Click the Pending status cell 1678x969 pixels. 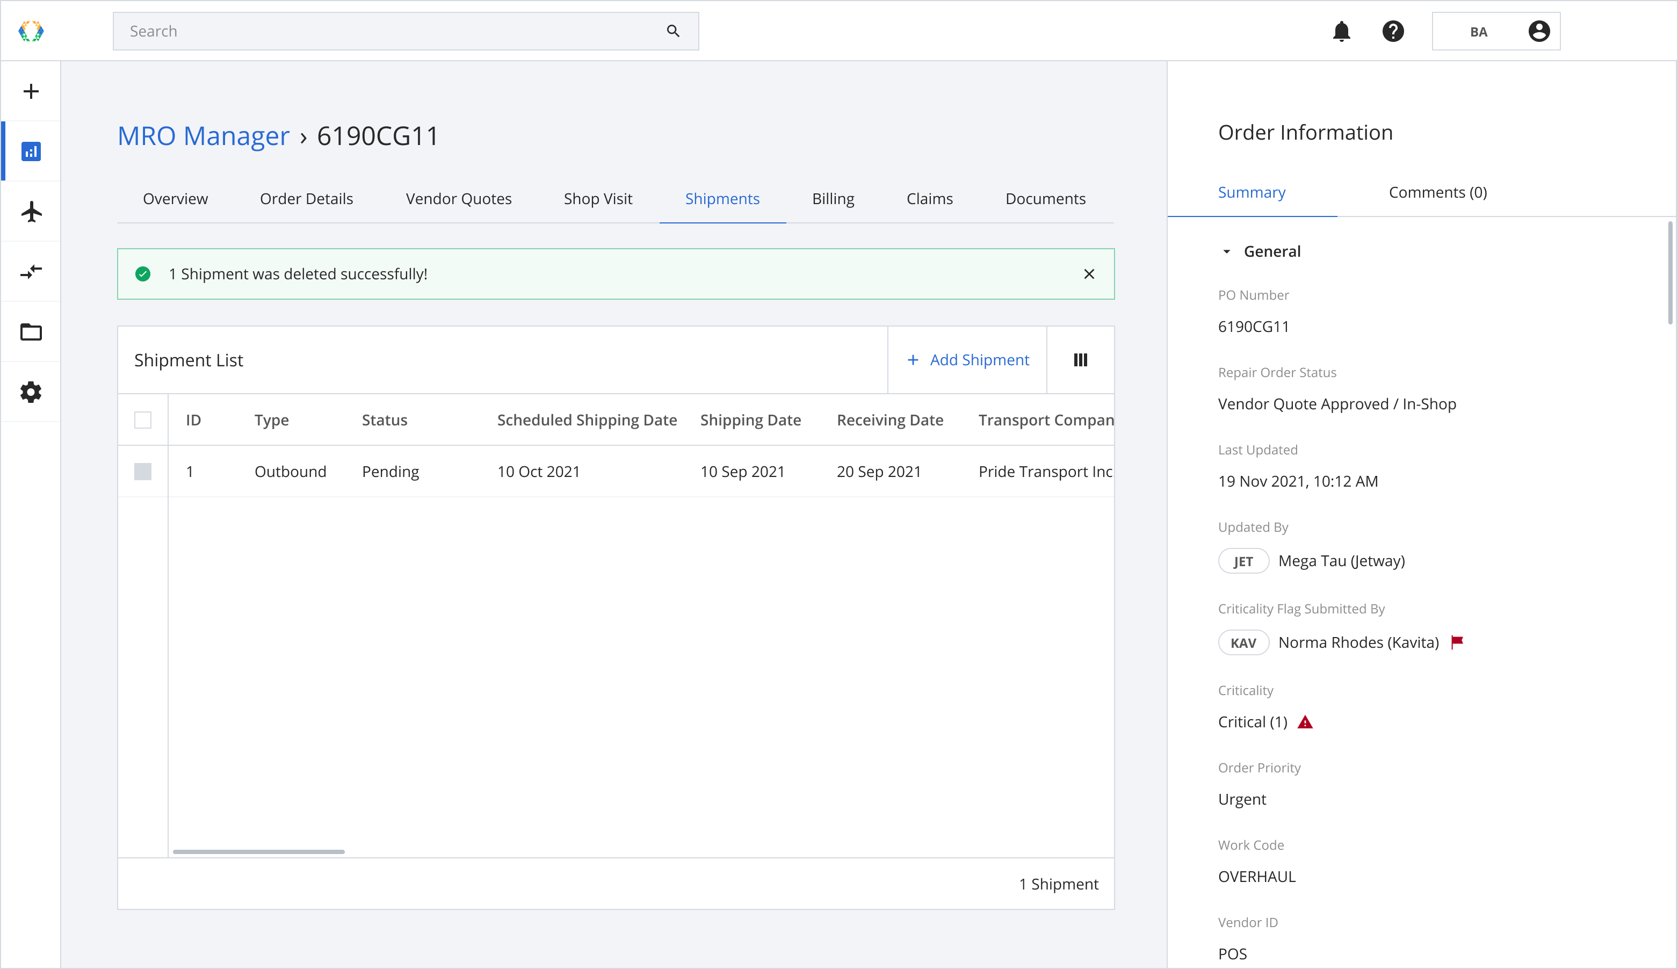[x=390, y=472]
